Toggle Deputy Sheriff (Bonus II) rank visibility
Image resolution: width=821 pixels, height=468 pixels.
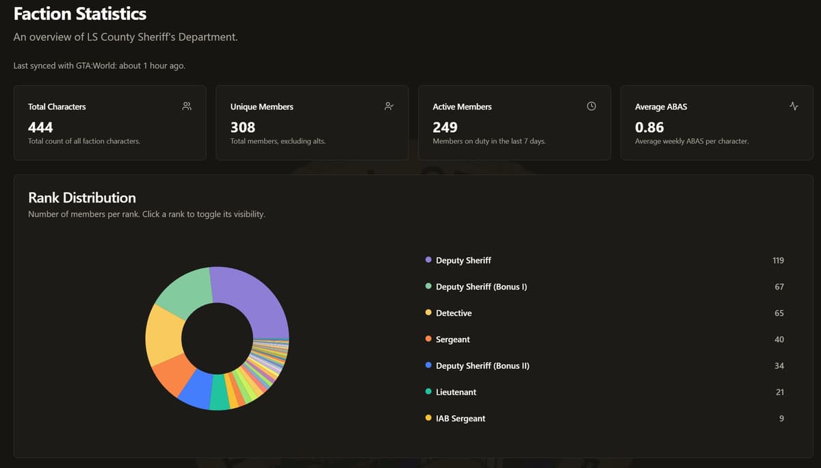pos(482,365)
